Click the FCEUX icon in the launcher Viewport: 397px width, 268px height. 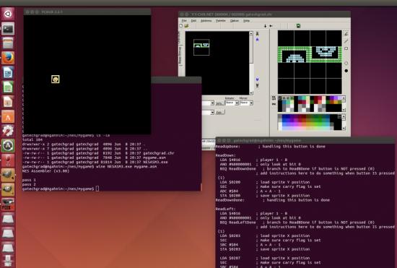[8, 204]
